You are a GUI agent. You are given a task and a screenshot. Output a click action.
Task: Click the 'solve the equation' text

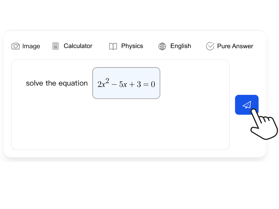point(57,83)
